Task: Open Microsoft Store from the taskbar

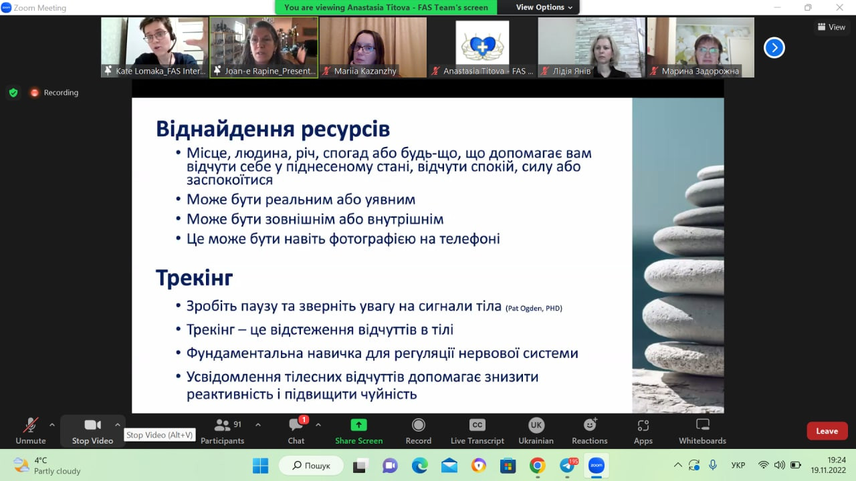Action: click(508, 466)
